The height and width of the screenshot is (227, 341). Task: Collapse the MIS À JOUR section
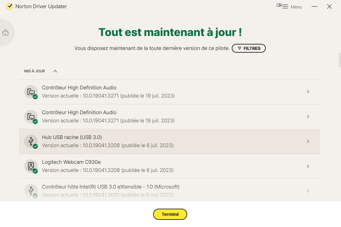tap(55, 71)
